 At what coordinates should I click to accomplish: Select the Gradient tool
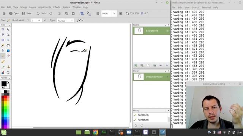[x=8, y=51]
